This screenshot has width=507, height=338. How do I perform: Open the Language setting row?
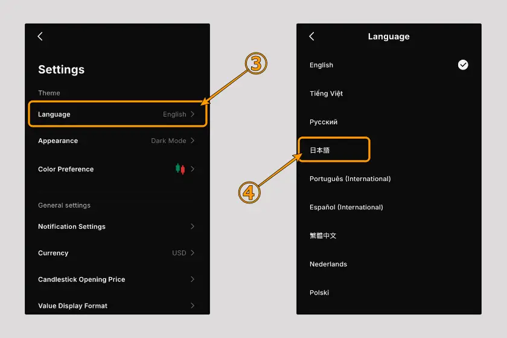pyautogui.click(x=117, y=114)
